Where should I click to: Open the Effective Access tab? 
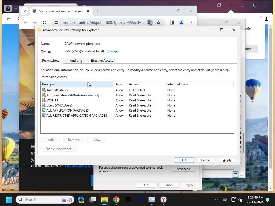[102, 60]
